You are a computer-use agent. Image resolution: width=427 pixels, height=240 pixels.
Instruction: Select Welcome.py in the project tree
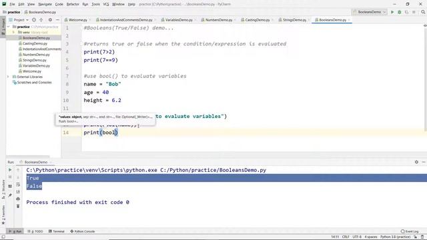(x=32, y=71)
